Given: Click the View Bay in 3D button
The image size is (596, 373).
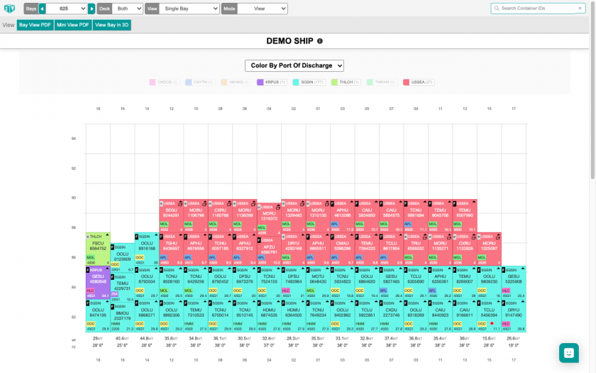Looking at the screenshot, I should pyautogui.click(x=112, y=25).
